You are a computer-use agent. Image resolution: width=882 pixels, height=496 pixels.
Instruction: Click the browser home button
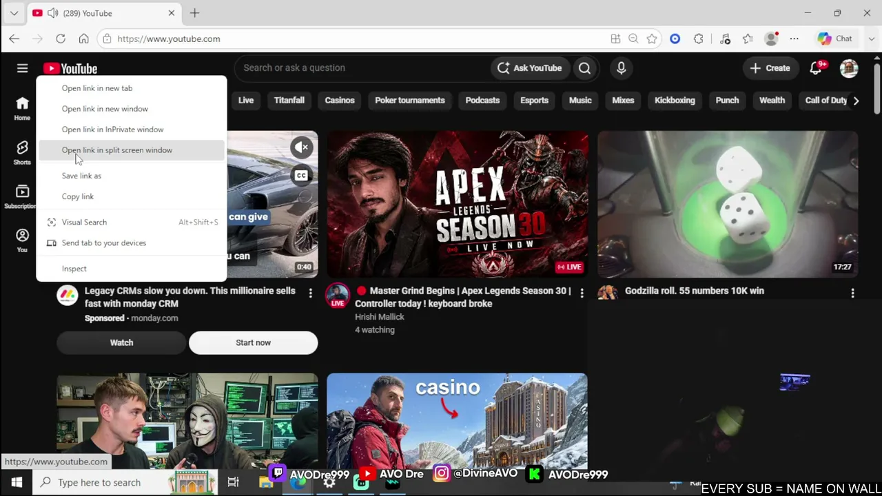pos(83,39)
